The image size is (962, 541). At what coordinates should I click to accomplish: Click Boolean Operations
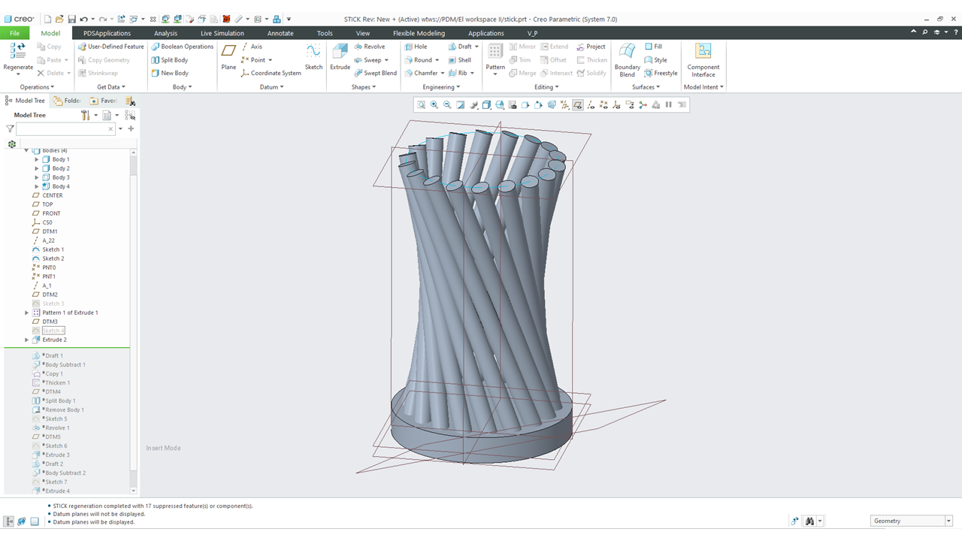pyautogui.click(x=183, y=47)
